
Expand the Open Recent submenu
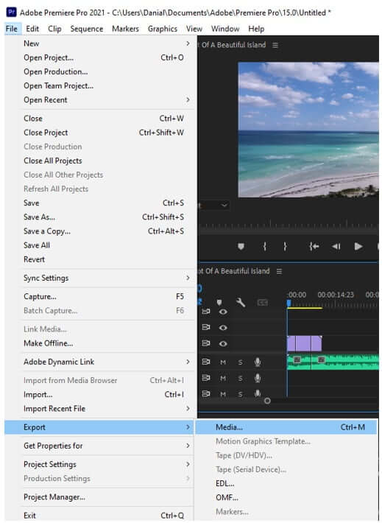pos(188,99)
